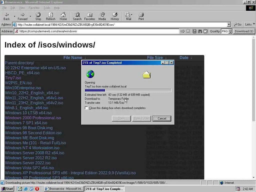The width and height of the screenshot is (256, 192).
Task: Click the Windows logo throbber icon
Action: tap(250, 8)
